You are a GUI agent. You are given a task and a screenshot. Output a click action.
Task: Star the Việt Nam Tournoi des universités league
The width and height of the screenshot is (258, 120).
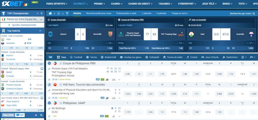click(x=61, y=85)
